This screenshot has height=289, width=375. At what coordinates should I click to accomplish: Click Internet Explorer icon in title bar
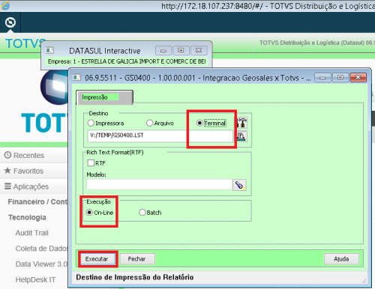(x=5, y=5)
